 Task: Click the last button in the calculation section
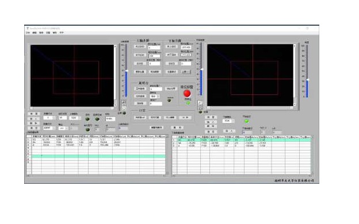(185, 118)
